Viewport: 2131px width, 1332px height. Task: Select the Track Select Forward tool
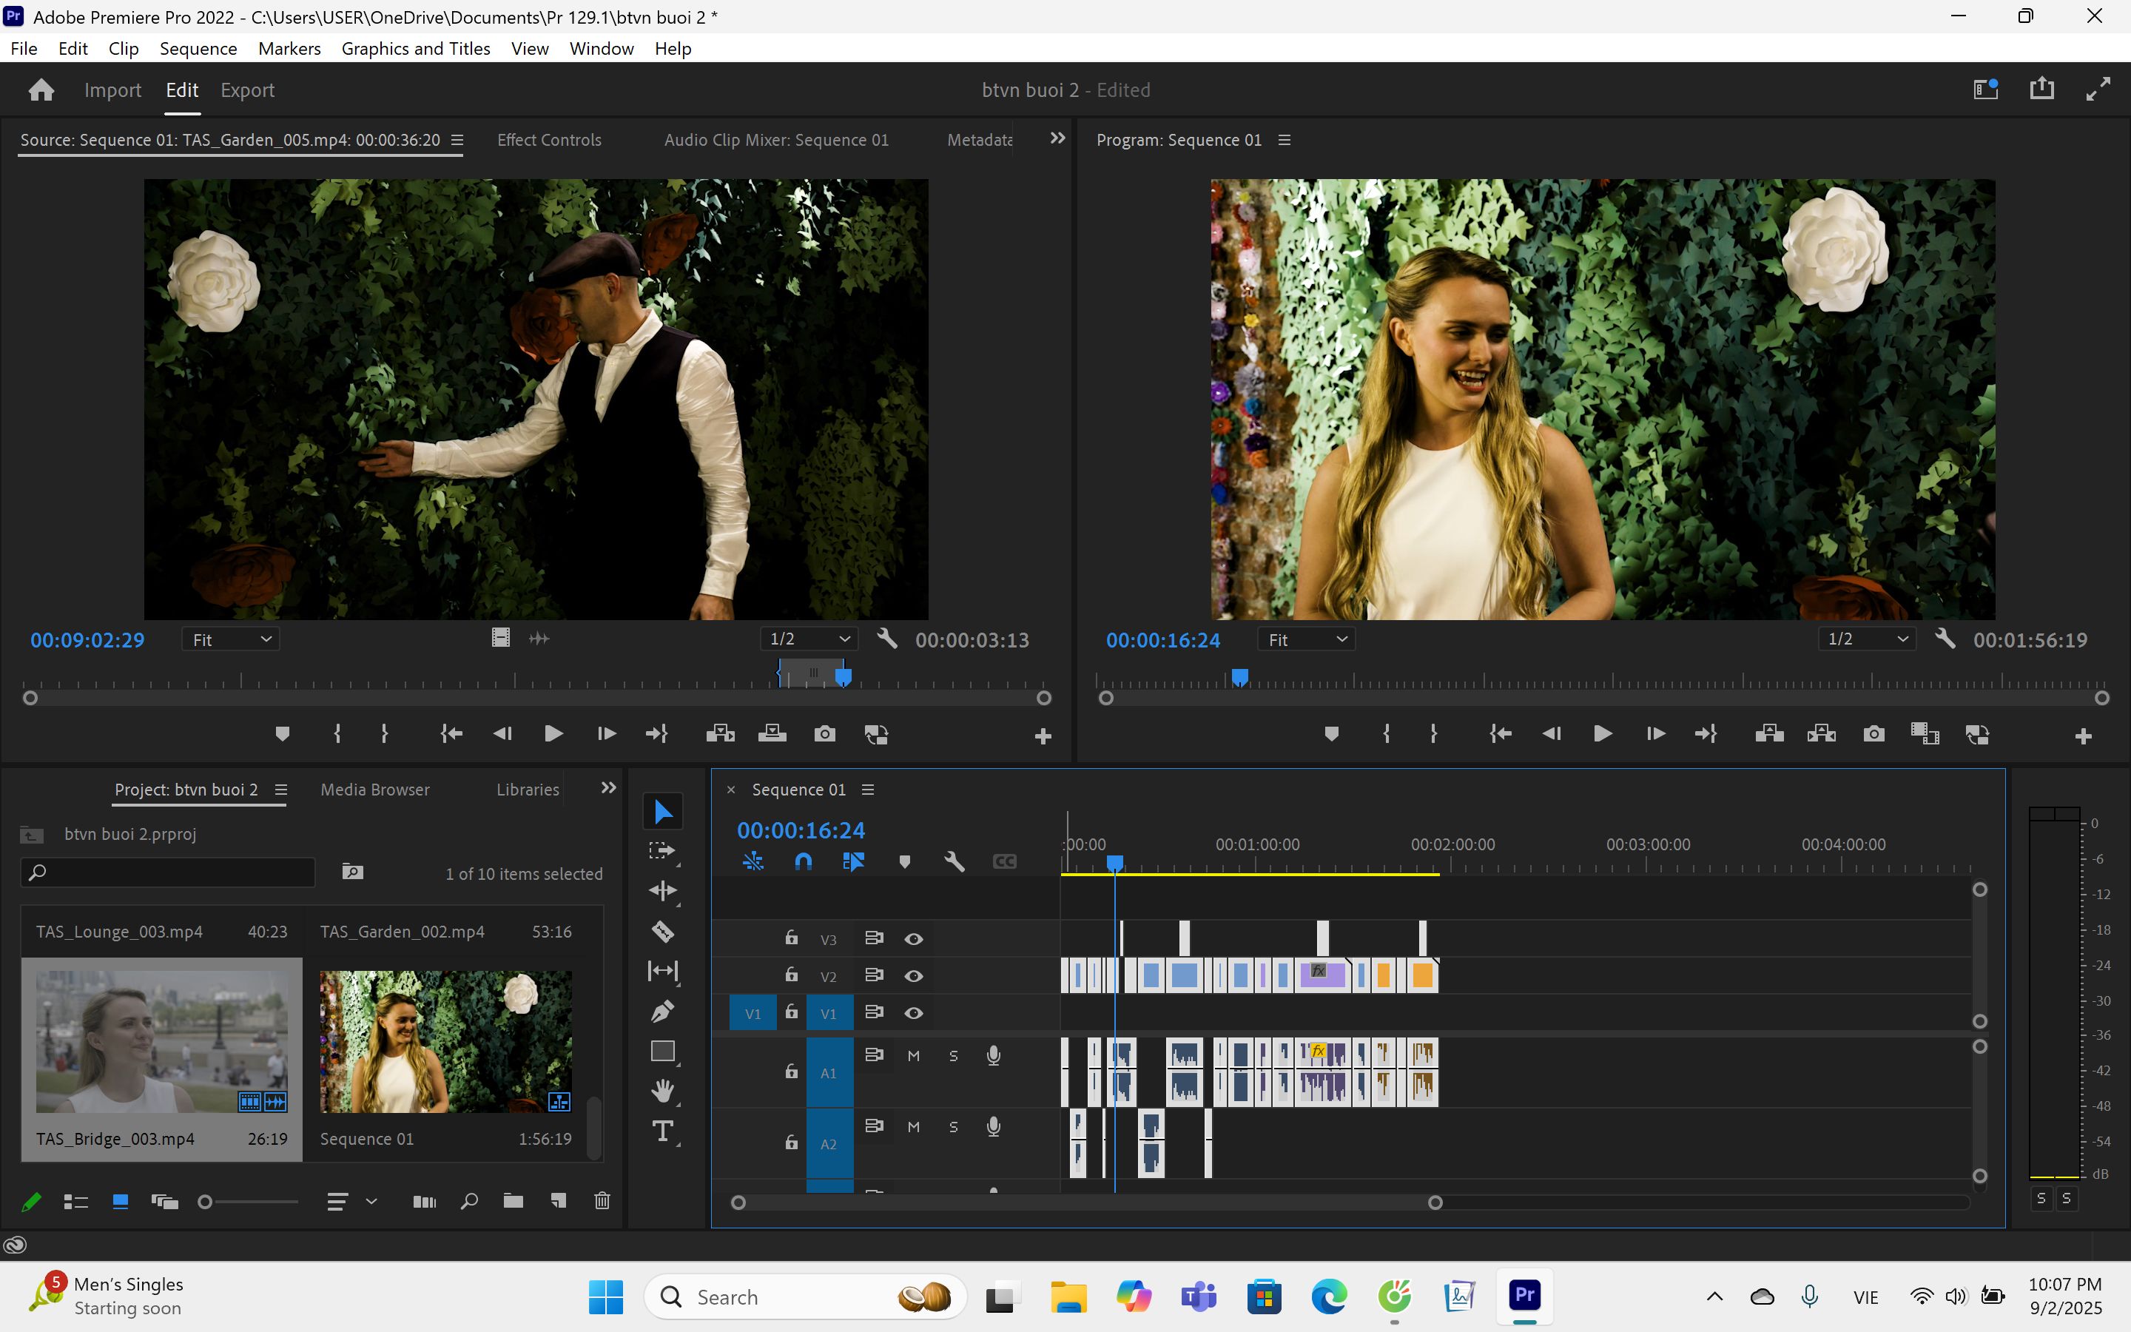(x=662, y=851)
